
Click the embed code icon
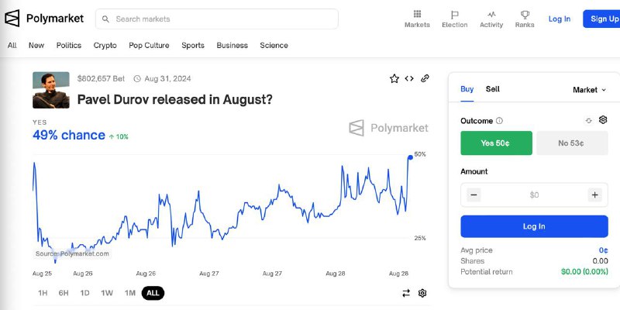coord(409,78)
